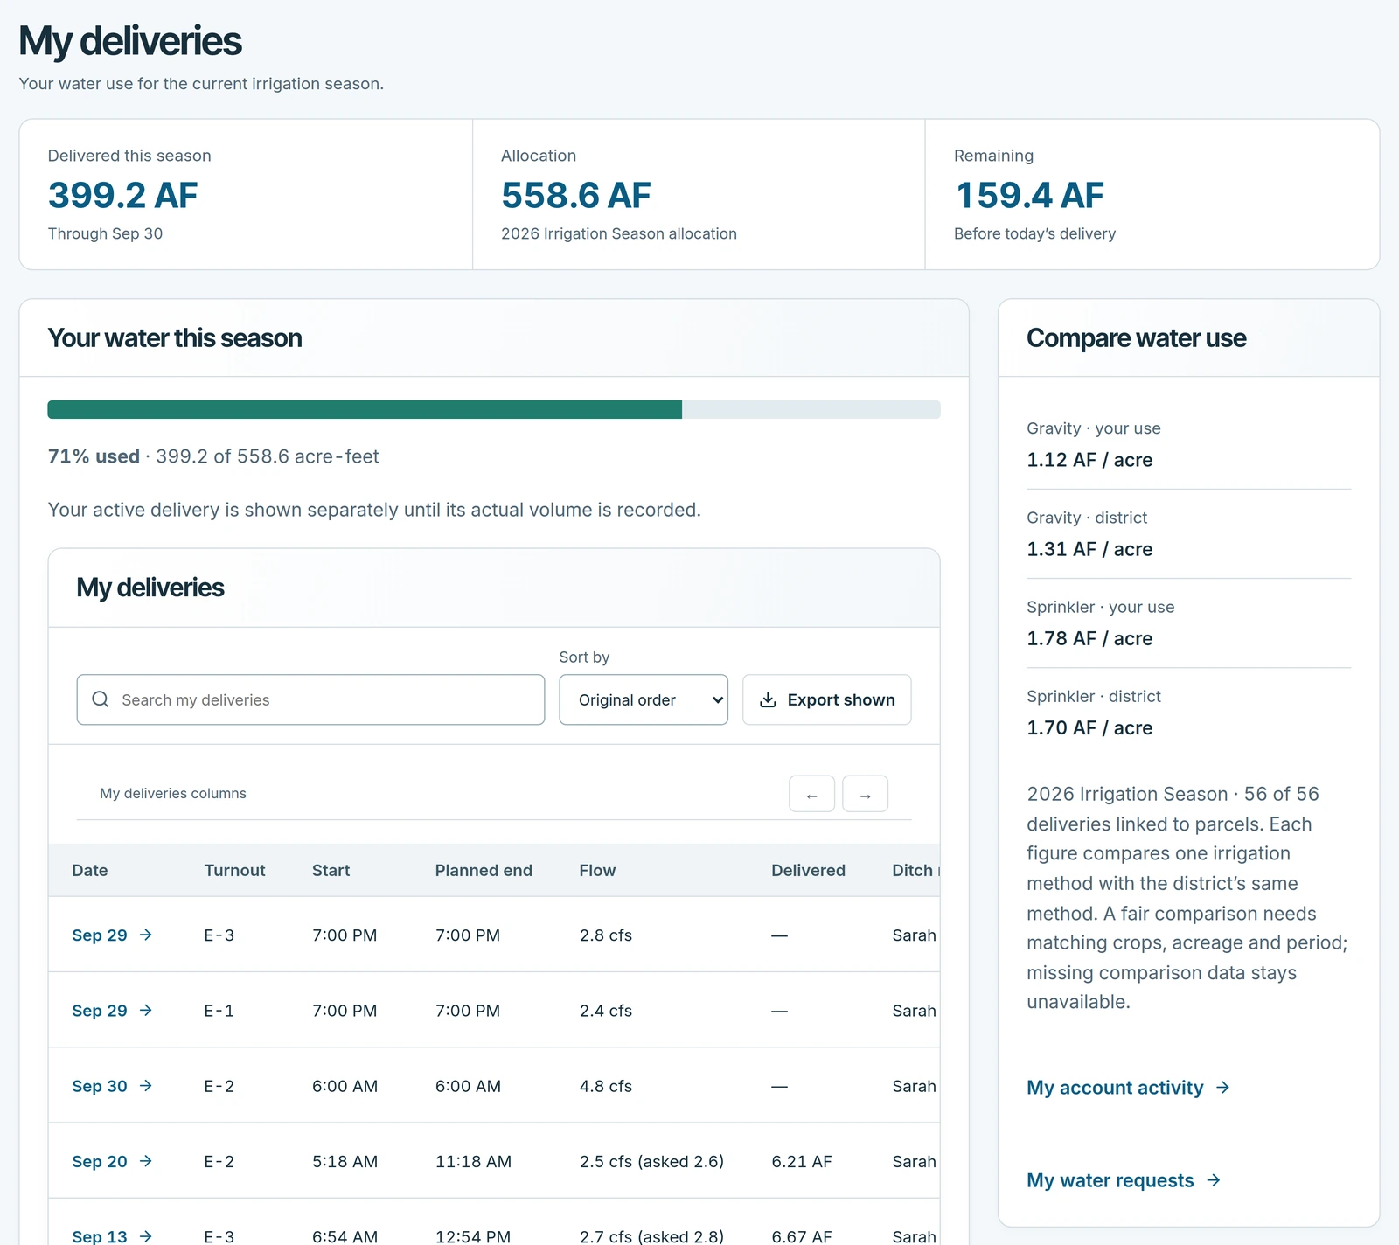
Task: Click the Flow column header
Action: 597,870
